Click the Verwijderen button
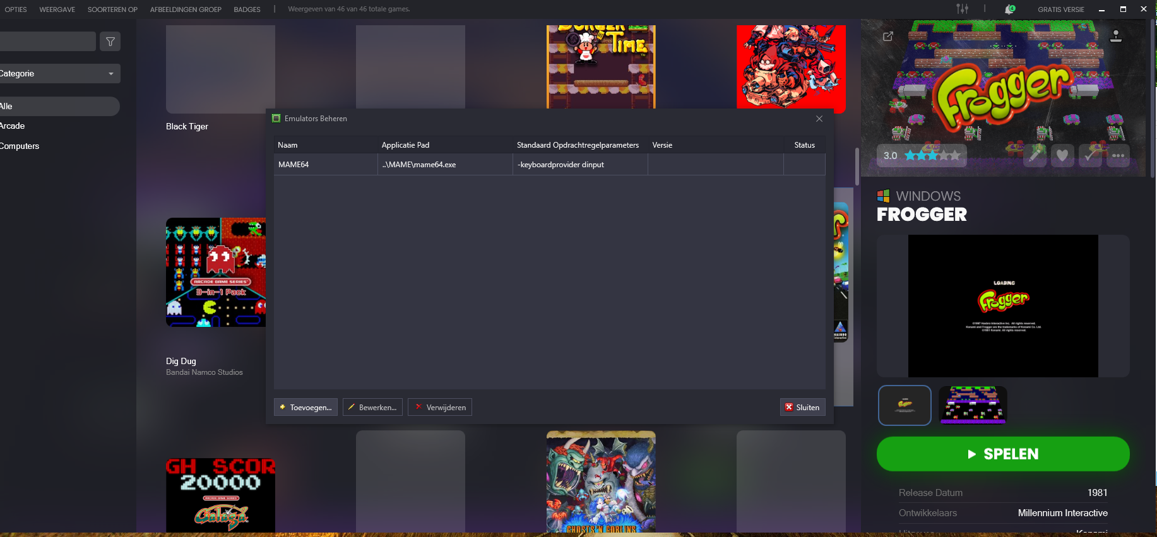Viewport: 1157px width, 537px height. [x=440, y=407]
